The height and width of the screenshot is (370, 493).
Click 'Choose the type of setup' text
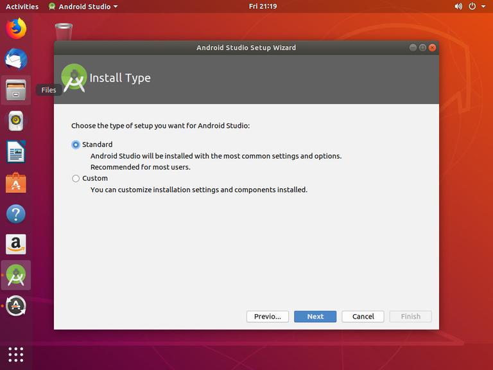[x=160, y=126]
